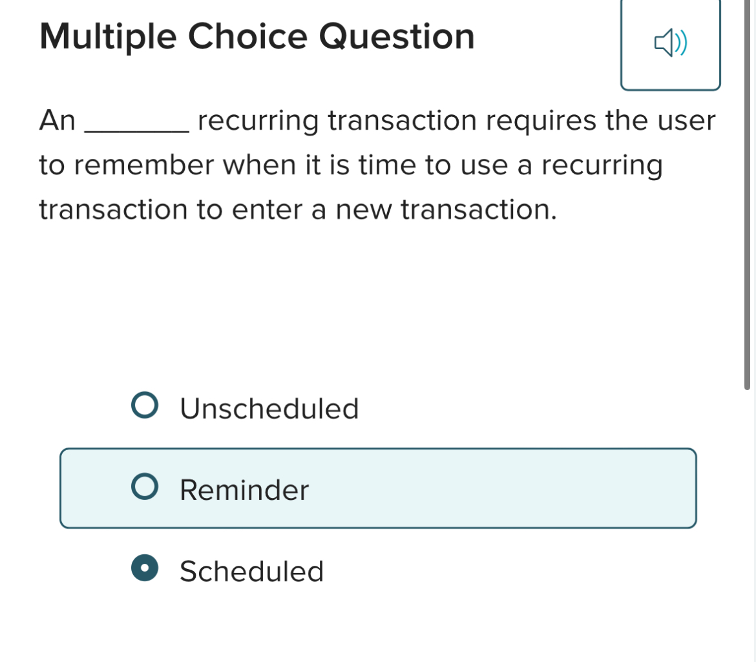The height and width of the screenshot is (662, 756).
Task: Click the Multiple Choice Question heading
Action: (x=257, y=36)
